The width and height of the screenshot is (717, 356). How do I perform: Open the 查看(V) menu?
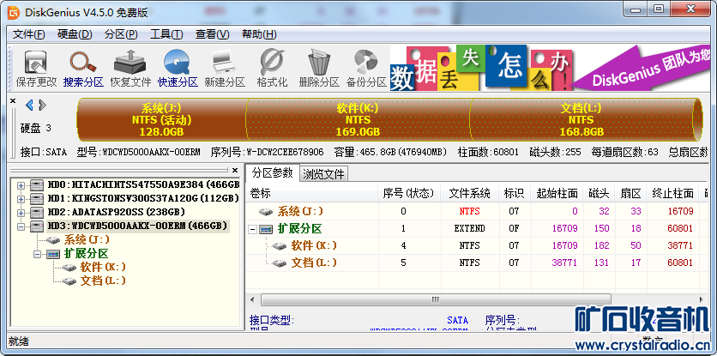(x=212, y=34)
